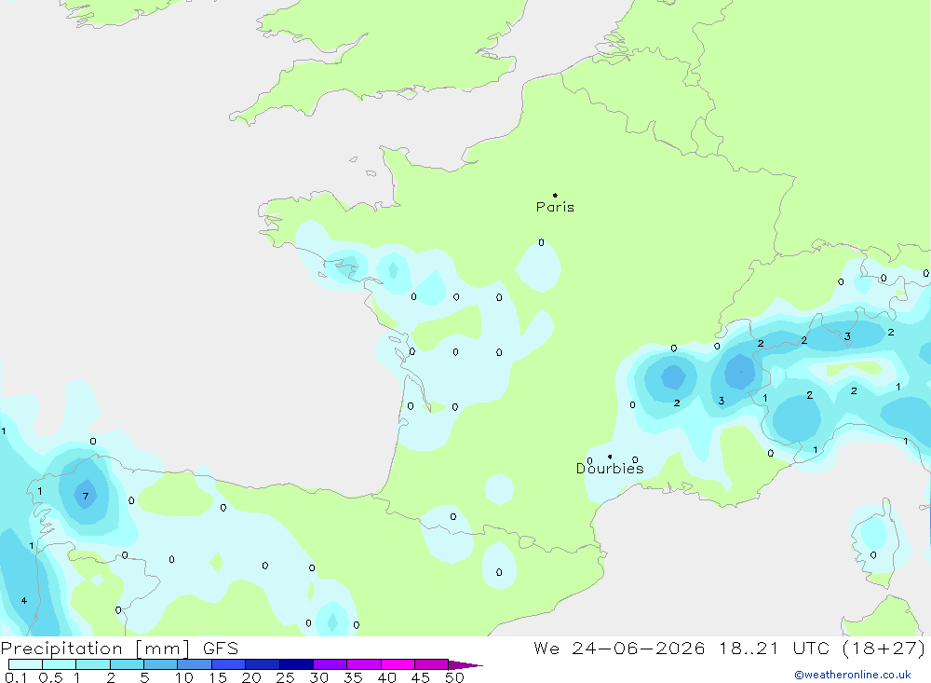Click the legend label 25
The width and height of the screenshot is (931, 683).
(x=285, y=677)
